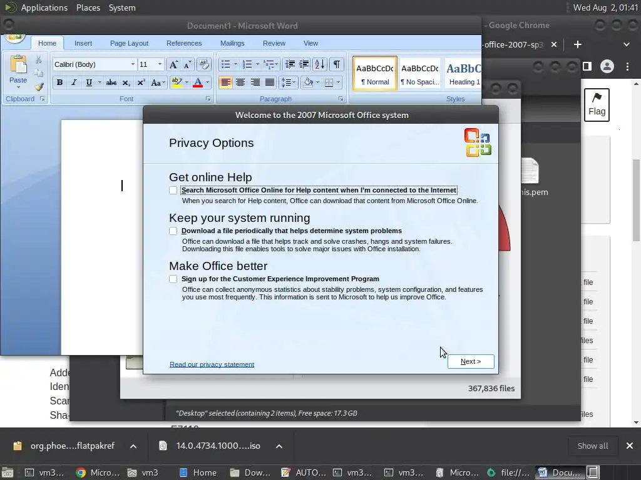The image size is (641, 480).
Task: Apply Subscript formatting
Action: 126,82
